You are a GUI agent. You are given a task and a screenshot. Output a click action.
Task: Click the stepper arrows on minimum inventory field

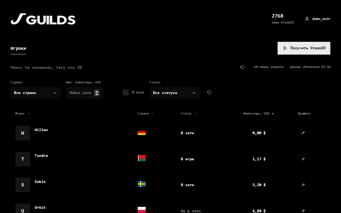97,93
